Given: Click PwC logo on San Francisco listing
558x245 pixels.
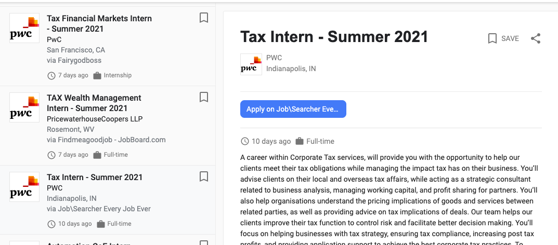Looking at the screenshot, I should [x=24, y=28].
